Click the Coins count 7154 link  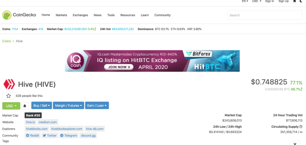(x=15, y=29)
